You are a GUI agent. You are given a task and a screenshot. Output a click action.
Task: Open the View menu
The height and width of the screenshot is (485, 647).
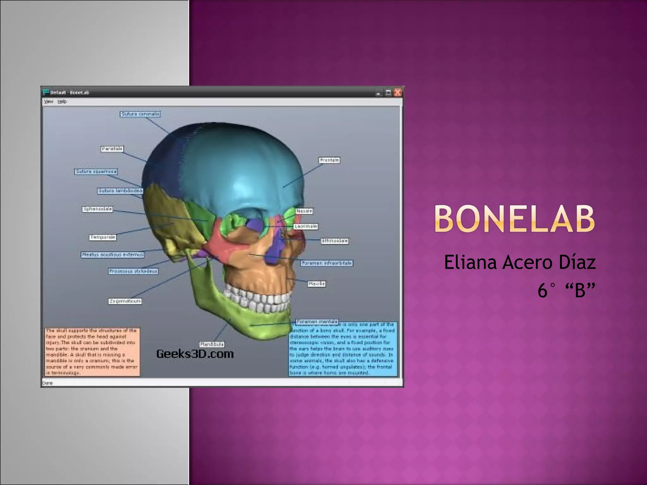(x=48, y=101)
